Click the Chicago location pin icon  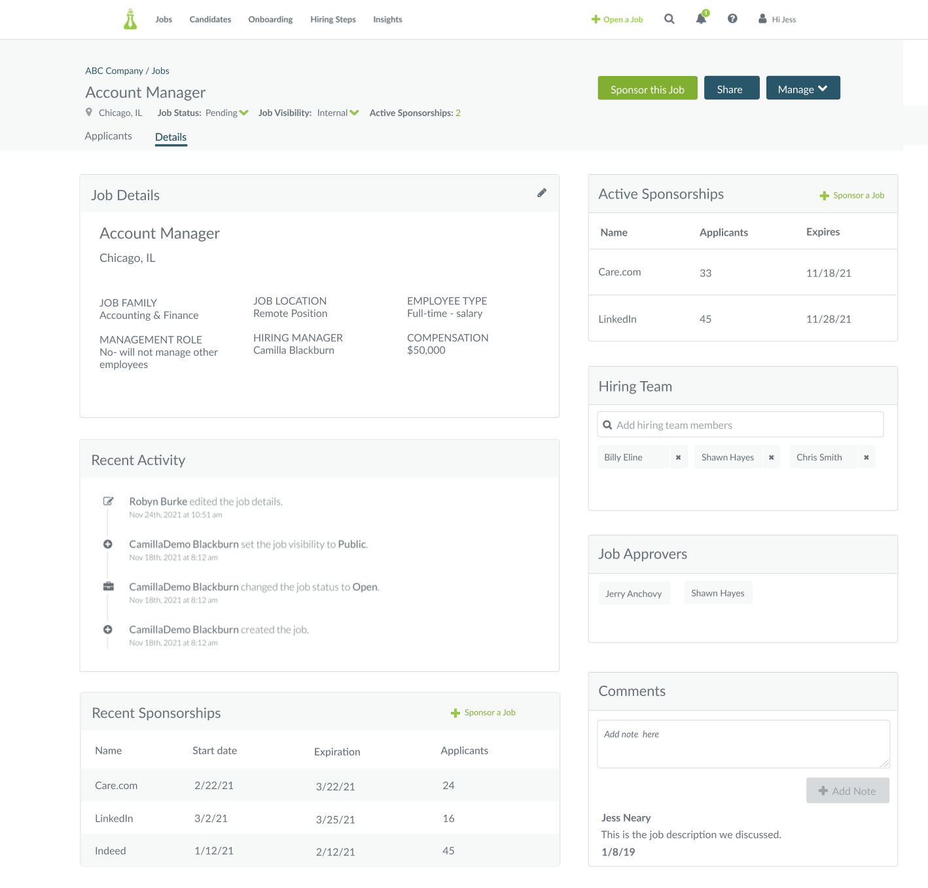point(89,113)
